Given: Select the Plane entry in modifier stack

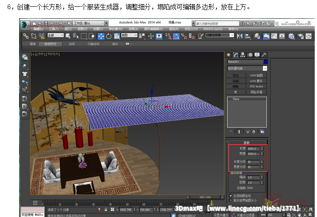Looking at the screenshot, I should [x=247, y=99].
